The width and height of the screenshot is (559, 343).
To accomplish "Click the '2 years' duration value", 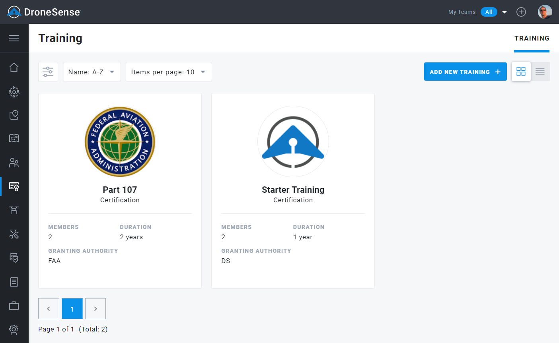I will [x=131, y=237].
